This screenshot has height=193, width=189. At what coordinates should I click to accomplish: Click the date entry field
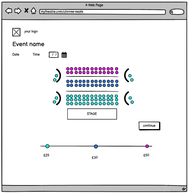54,55
